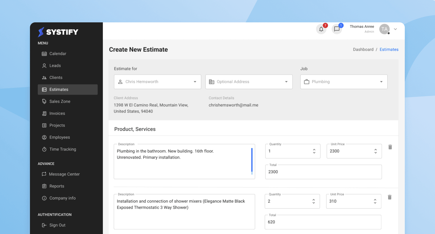Click the Job dropdown arrow
The width and height of the screenshot is (435, 234).
coord(381,82)
